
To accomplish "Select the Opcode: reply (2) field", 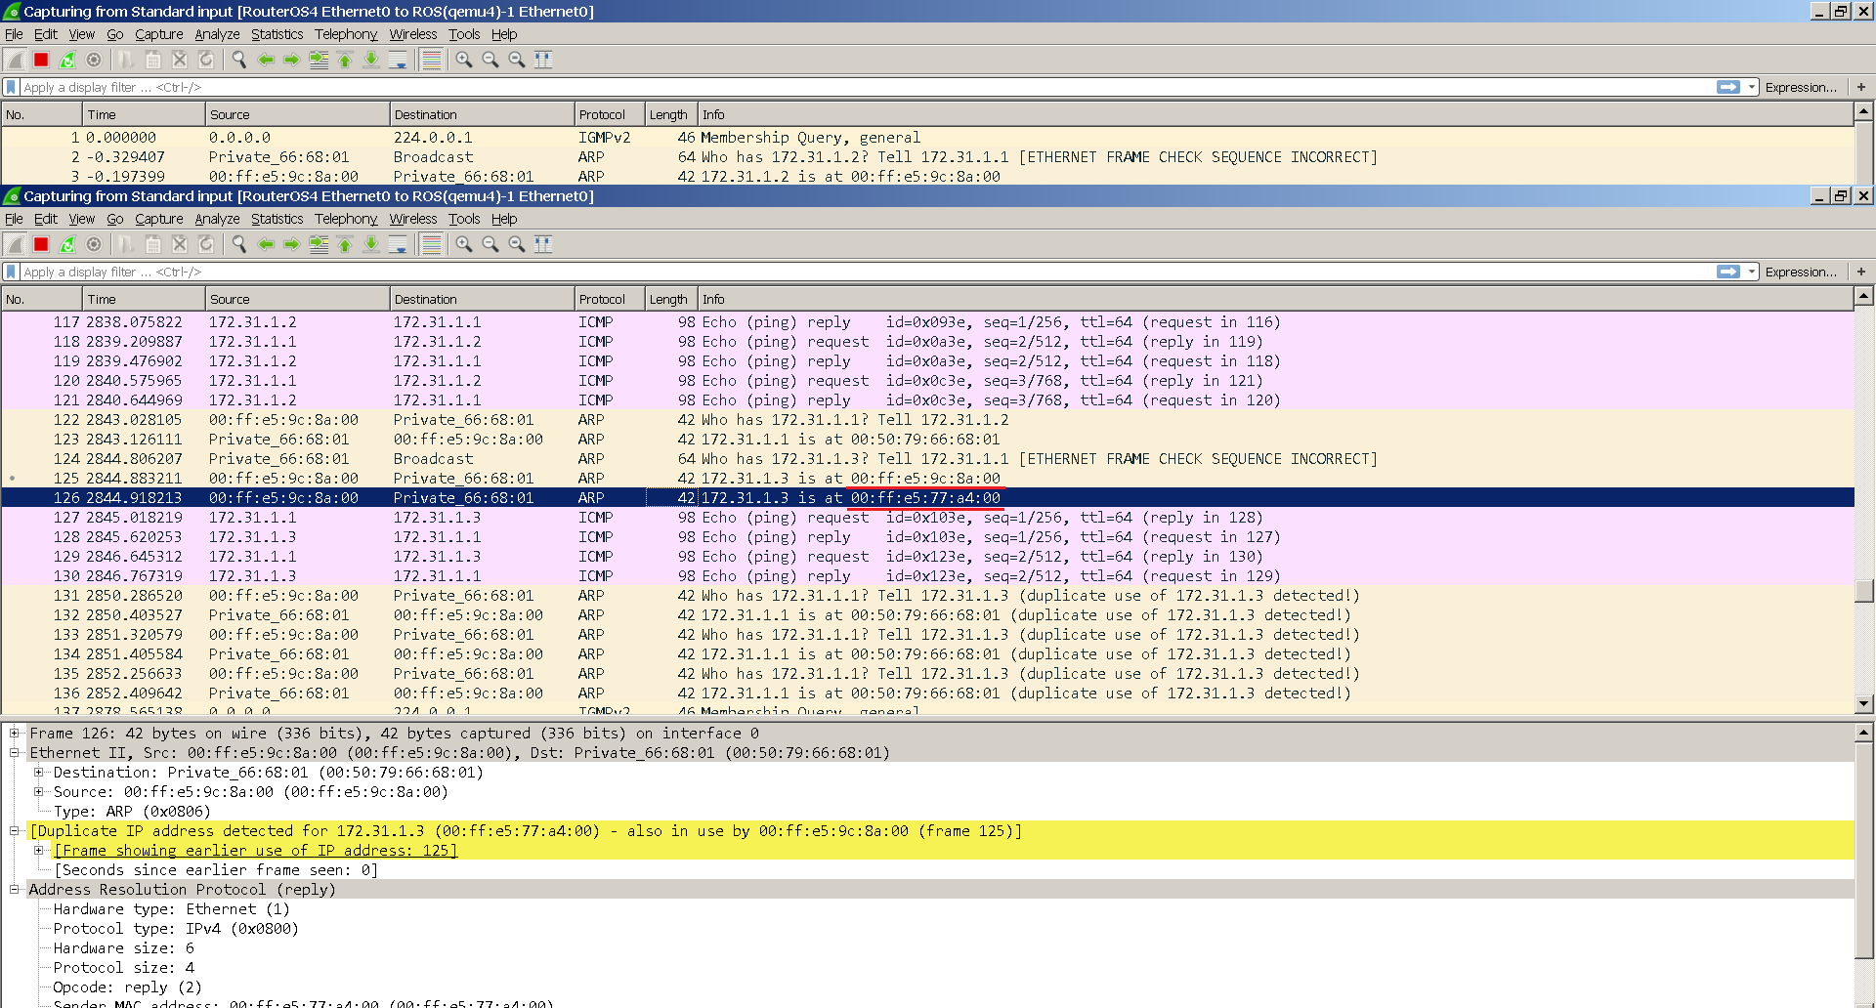I will (127, 987).
